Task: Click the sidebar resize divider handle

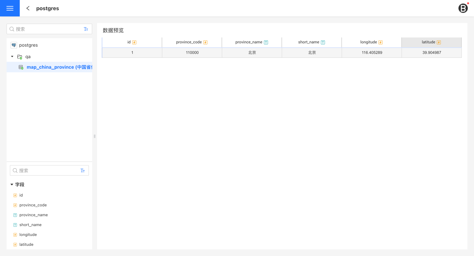Action: tap(94, 136)
